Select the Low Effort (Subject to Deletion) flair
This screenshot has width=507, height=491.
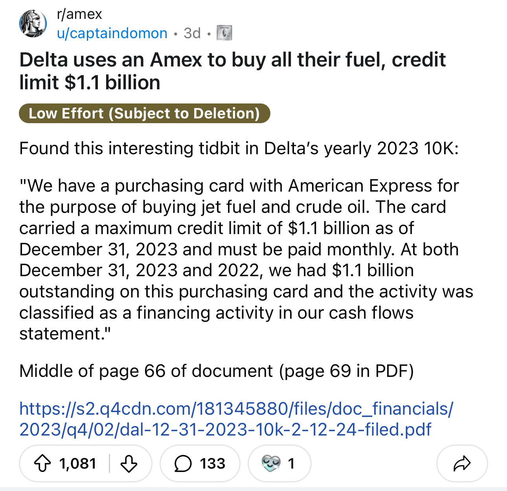pos(144,113)
